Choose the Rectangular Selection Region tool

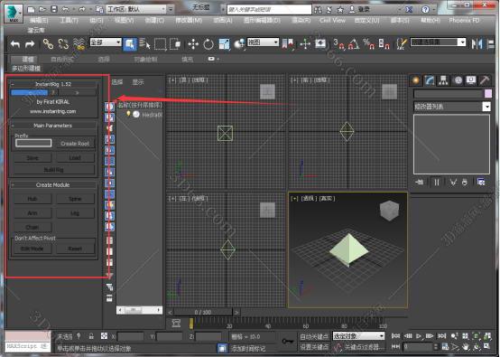coord(160,43)
